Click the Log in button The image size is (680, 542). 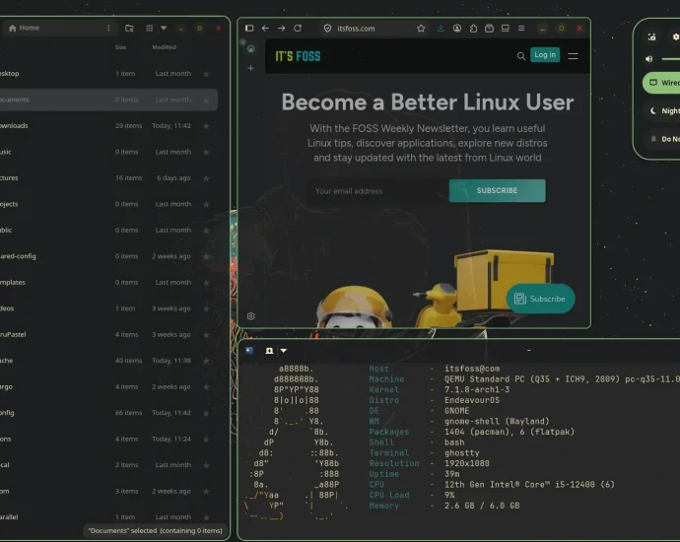coord(545,54)
